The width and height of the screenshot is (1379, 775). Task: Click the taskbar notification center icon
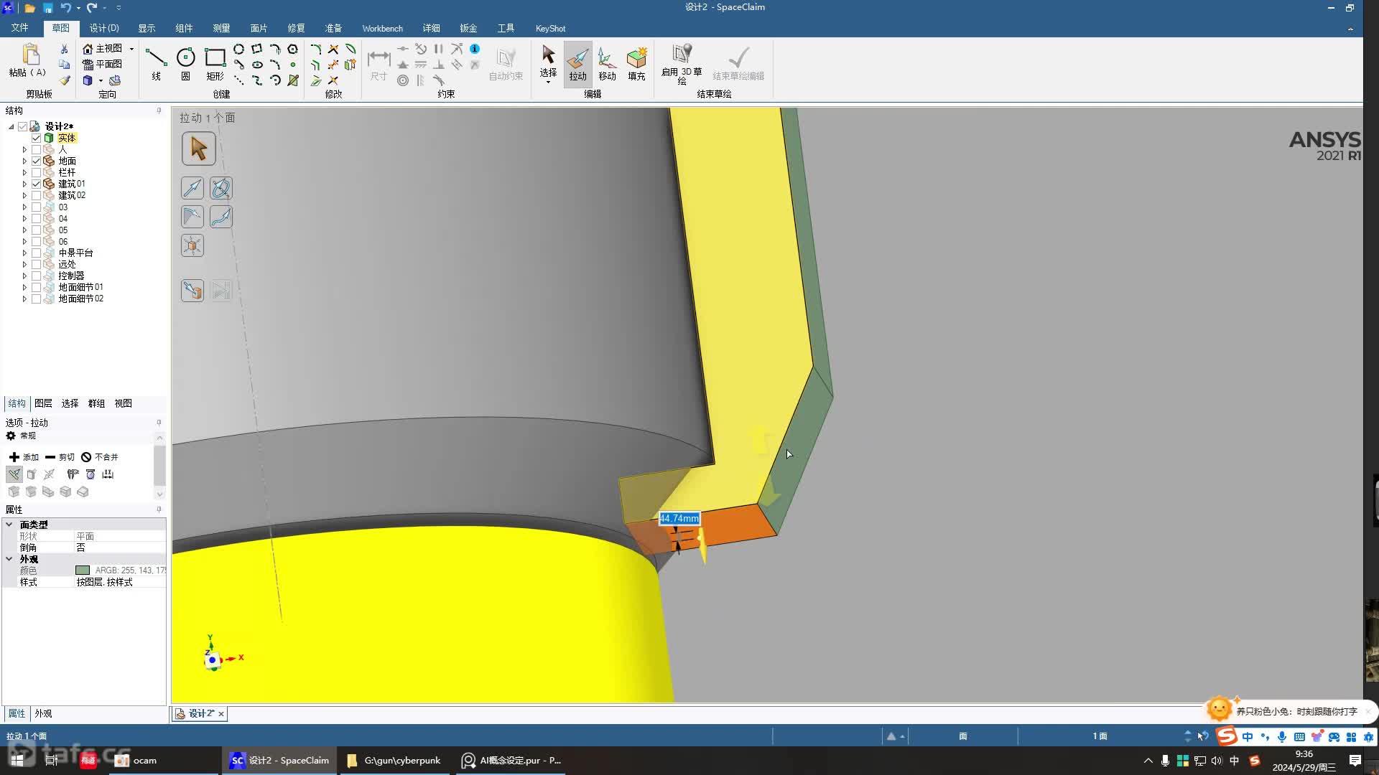click(1355, 760)
